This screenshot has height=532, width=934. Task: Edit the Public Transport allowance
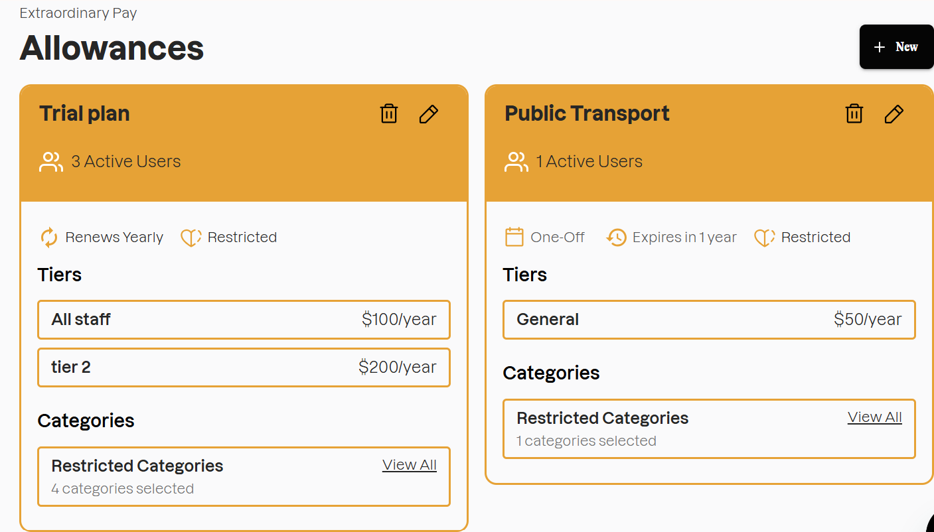pos(894,114)
